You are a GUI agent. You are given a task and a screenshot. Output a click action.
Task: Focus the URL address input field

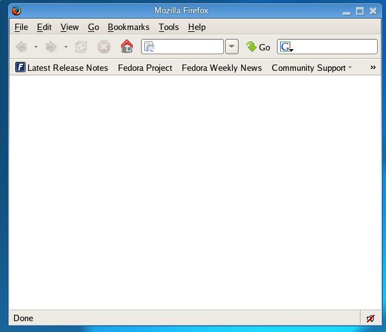click(x=182, y=47)
